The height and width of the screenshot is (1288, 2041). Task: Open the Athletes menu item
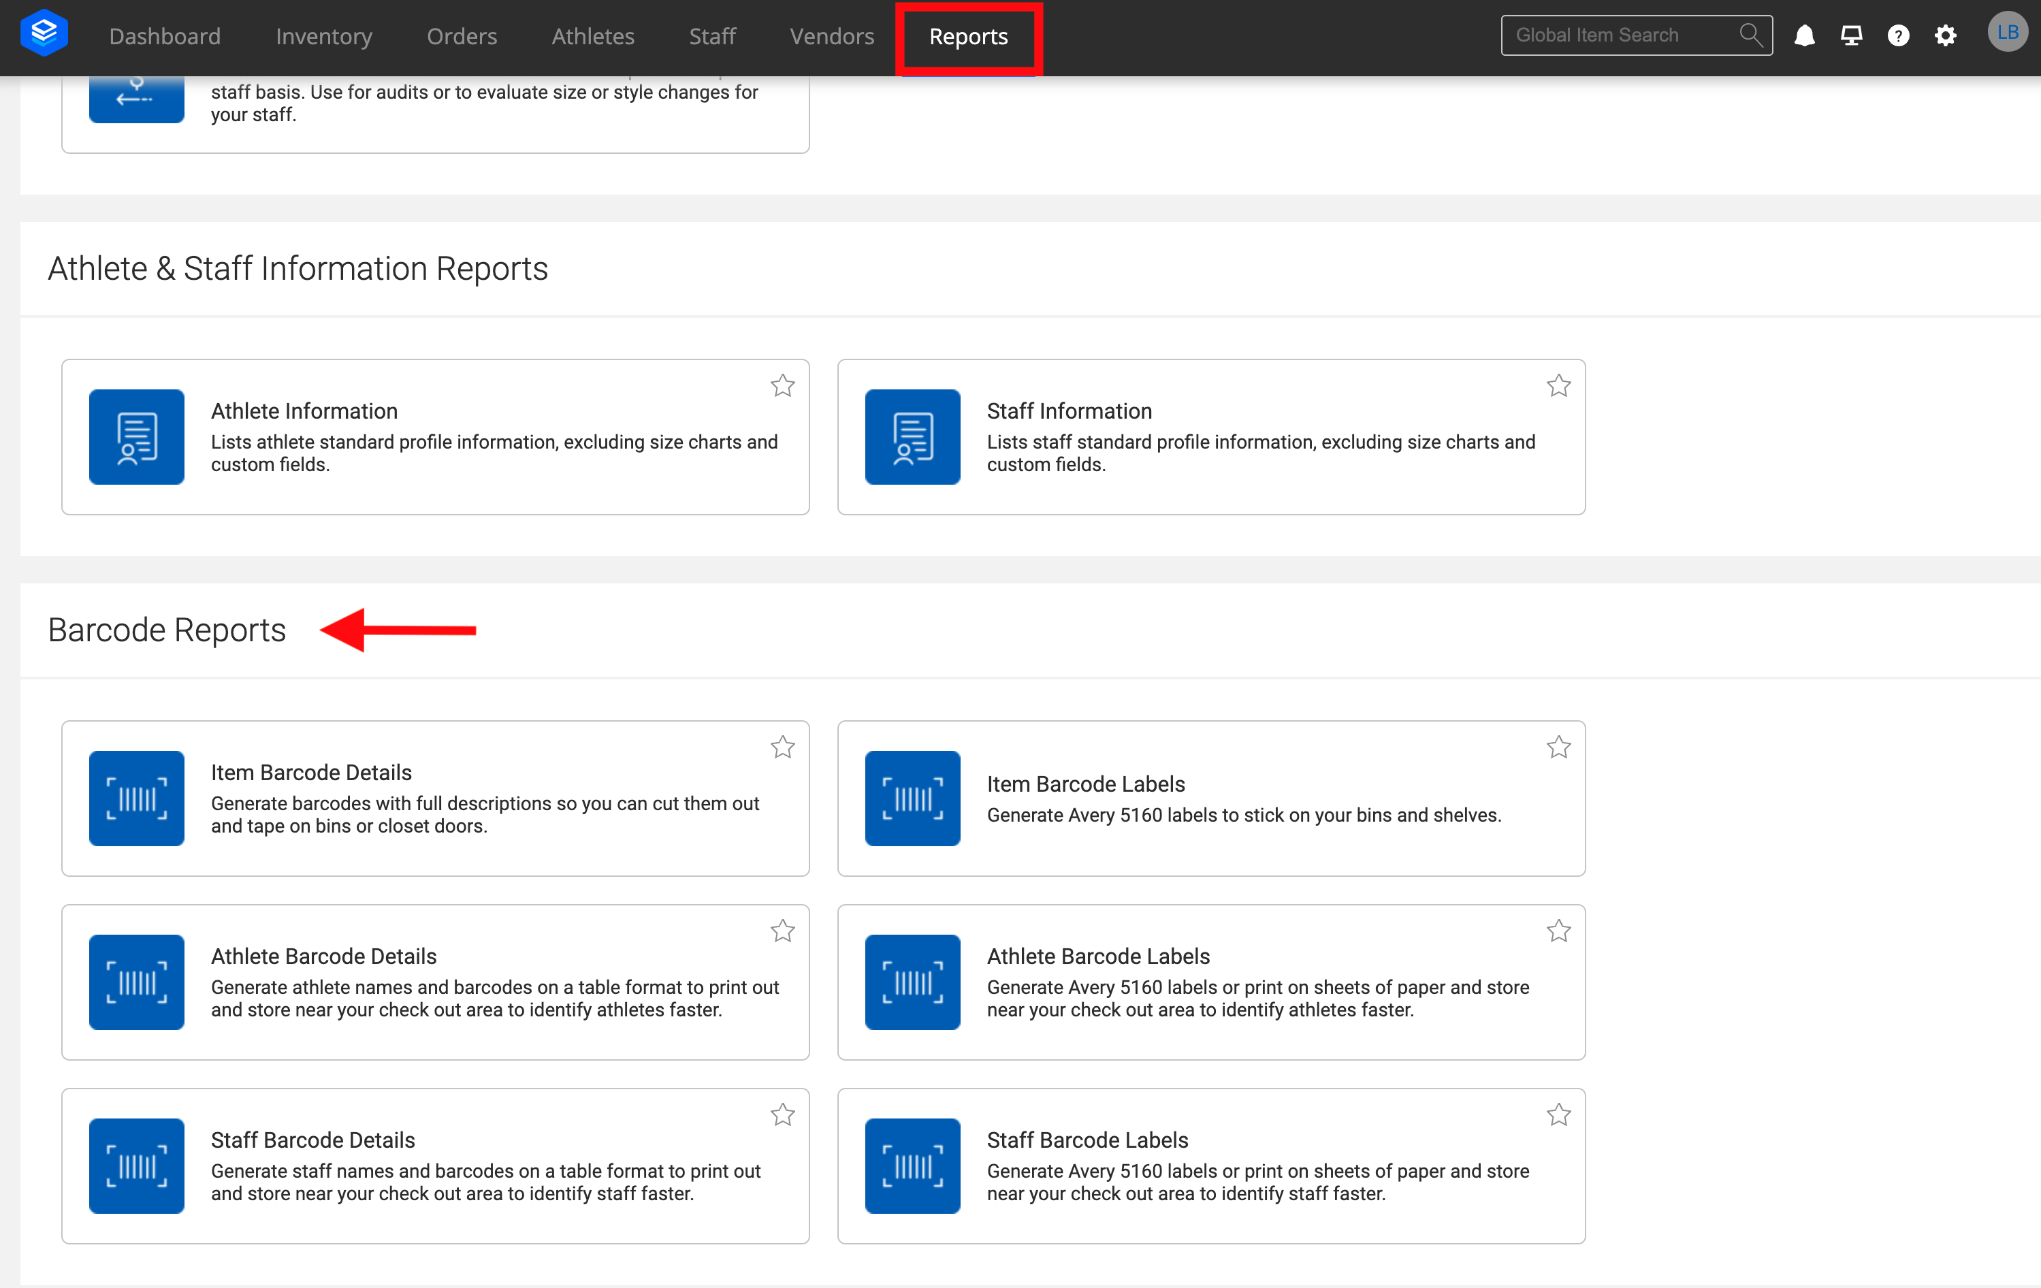pos(592,37)
